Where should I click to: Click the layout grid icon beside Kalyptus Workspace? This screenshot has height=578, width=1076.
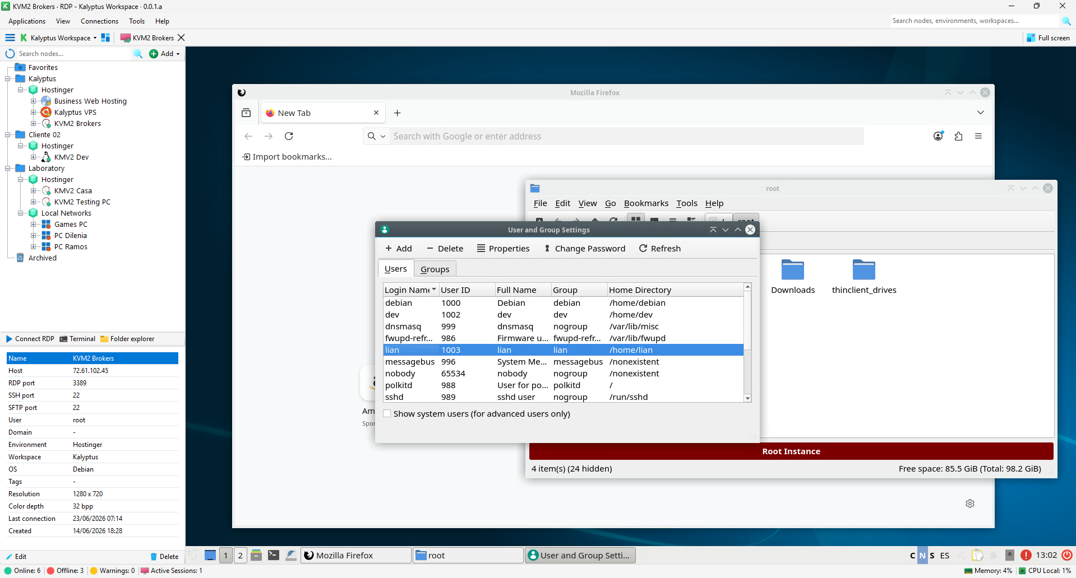pyautogui.click(x=105, y=38)
